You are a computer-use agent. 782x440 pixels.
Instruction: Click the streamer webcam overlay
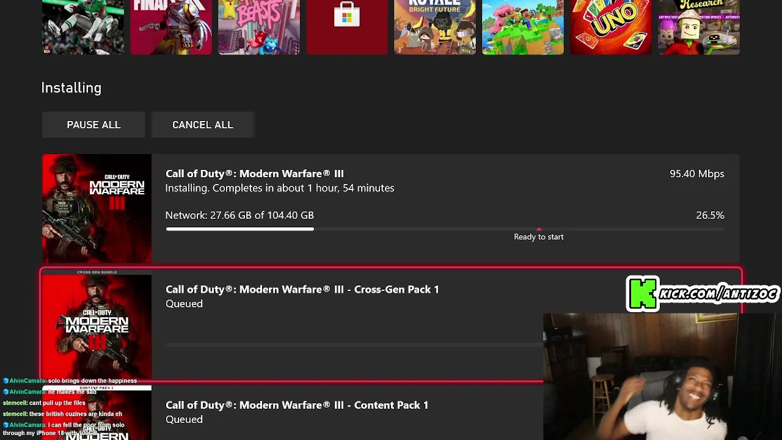662,376
